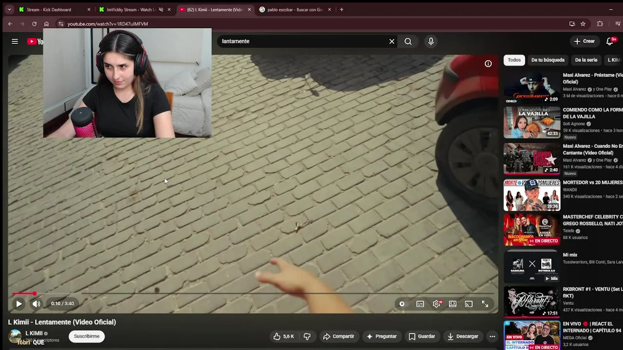This screenshot has height=350, width=623.
Task: Click the red playhead on the timeline
Action: coord(35,294)
